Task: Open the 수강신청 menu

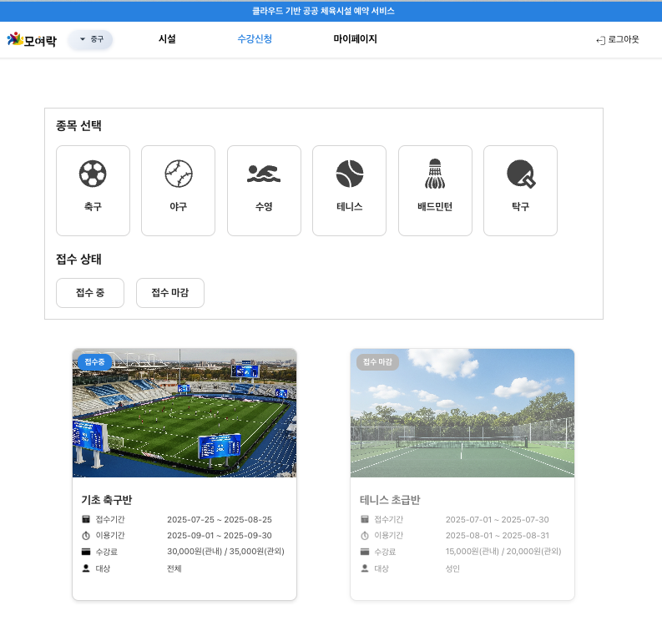Action: click(255, 39)
